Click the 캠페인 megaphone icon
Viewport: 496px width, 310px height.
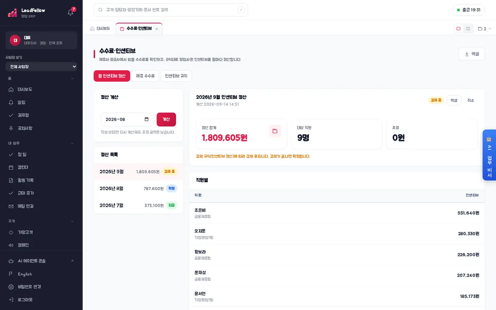[x=11, y=245]
